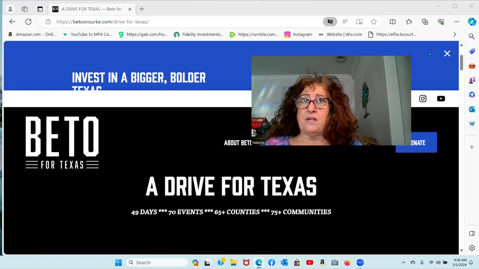This screenshot has width=479, height=269.
Task: Open Settings and more ellipsis menu
Action: pyautogui.click(x=457, y=22)
